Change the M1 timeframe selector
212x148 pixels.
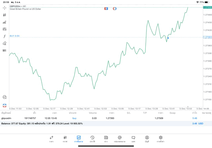click(5, 51)
